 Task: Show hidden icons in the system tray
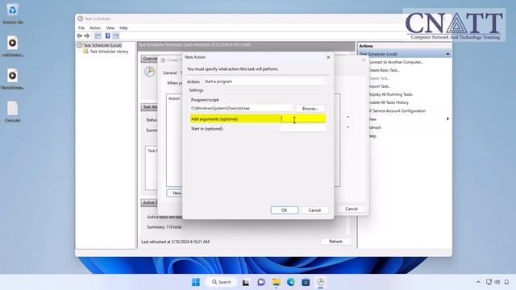[x=478, y=282]
